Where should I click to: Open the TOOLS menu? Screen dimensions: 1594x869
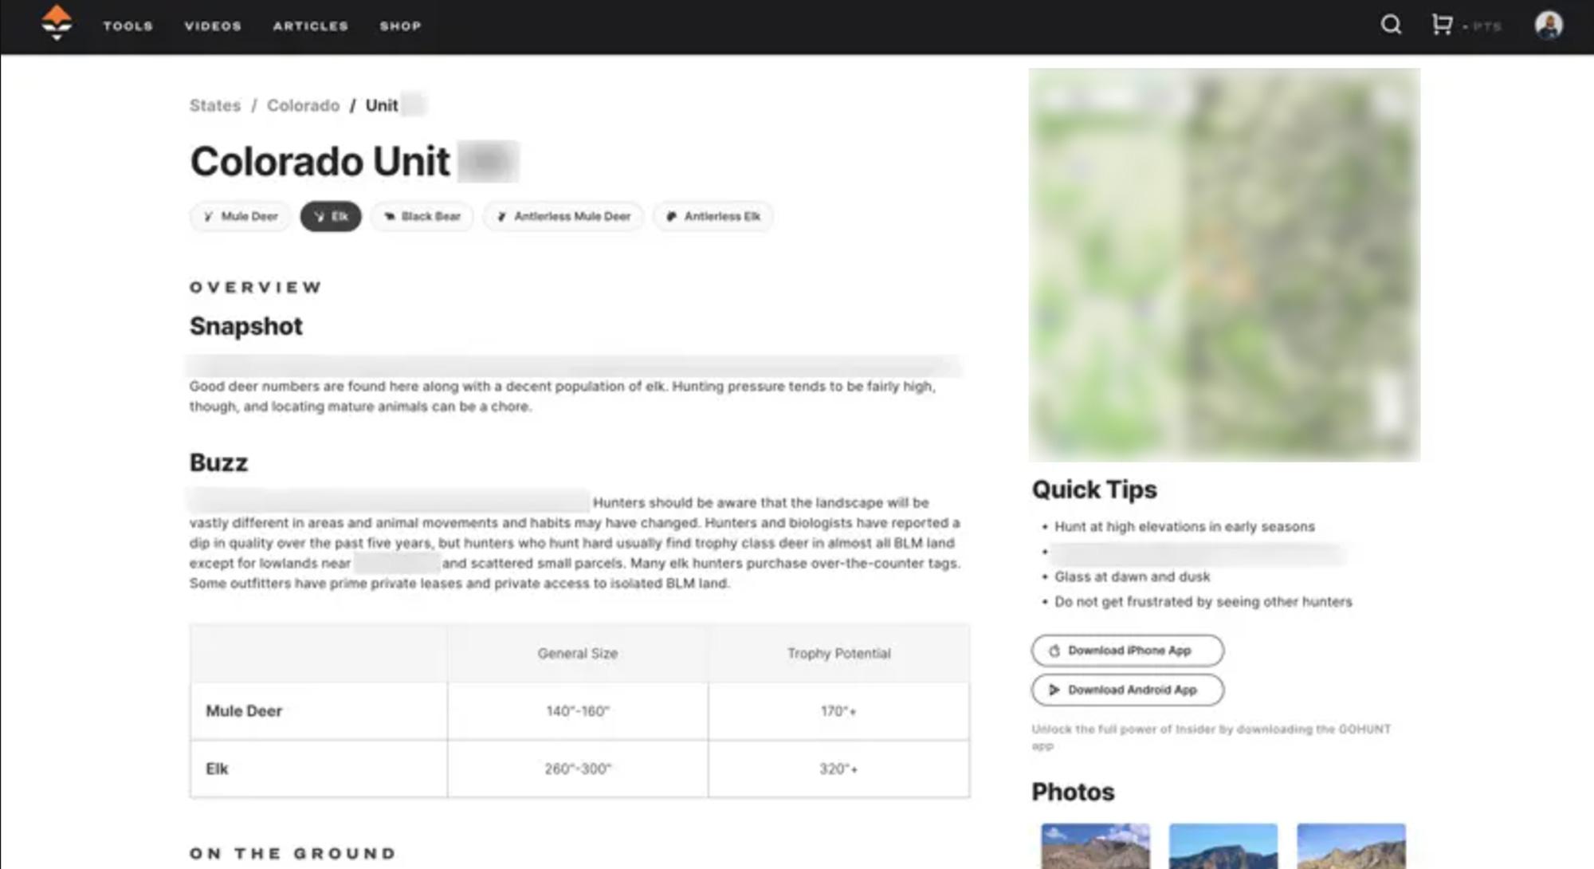tap(127, 26)
